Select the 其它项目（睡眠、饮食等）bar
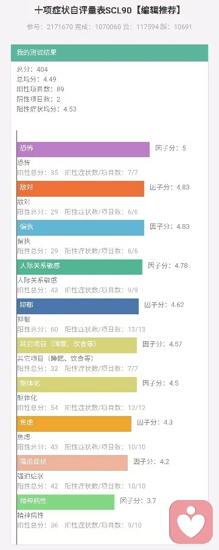 coord(77,345)
